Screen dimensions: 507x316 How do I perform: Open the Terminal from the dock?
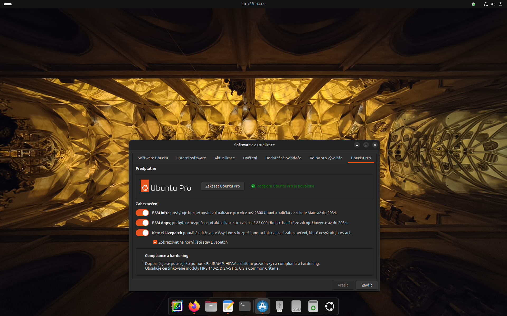pos(245,306)
